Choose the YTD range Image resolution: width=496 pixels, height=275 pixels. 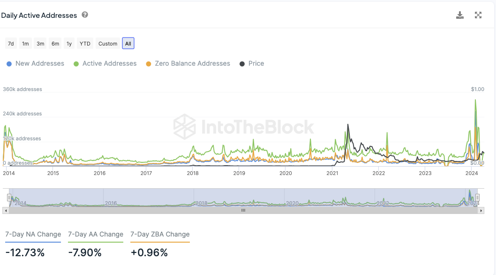85,44
